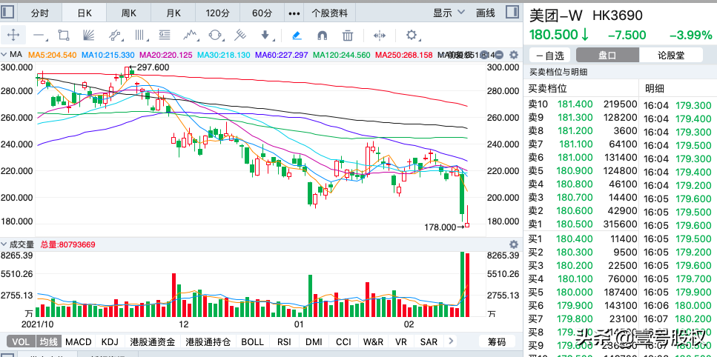The height and width of the screenshot is (357, 717).
Task: Click the 买1 180.400 bid row
Action: tap(583, 238)
